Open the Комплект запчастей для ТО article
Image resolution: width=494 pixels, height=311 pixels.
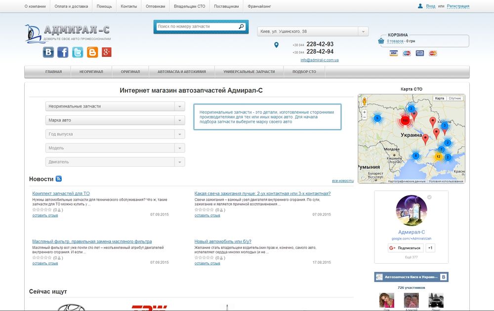61,193
